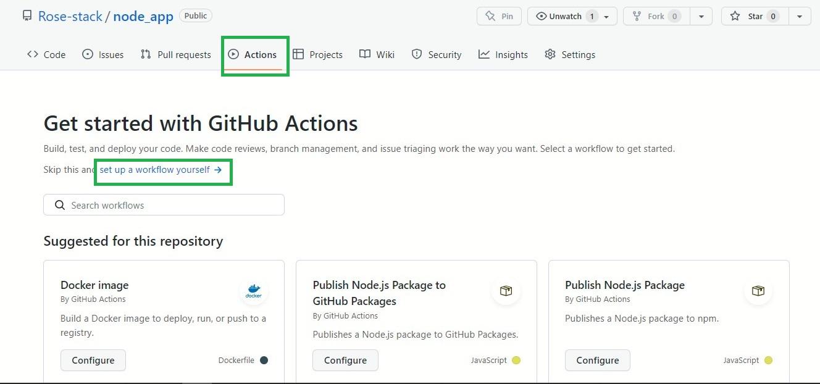Click the package icon on Publish Node.js Package card

click(x=758, y=291)
